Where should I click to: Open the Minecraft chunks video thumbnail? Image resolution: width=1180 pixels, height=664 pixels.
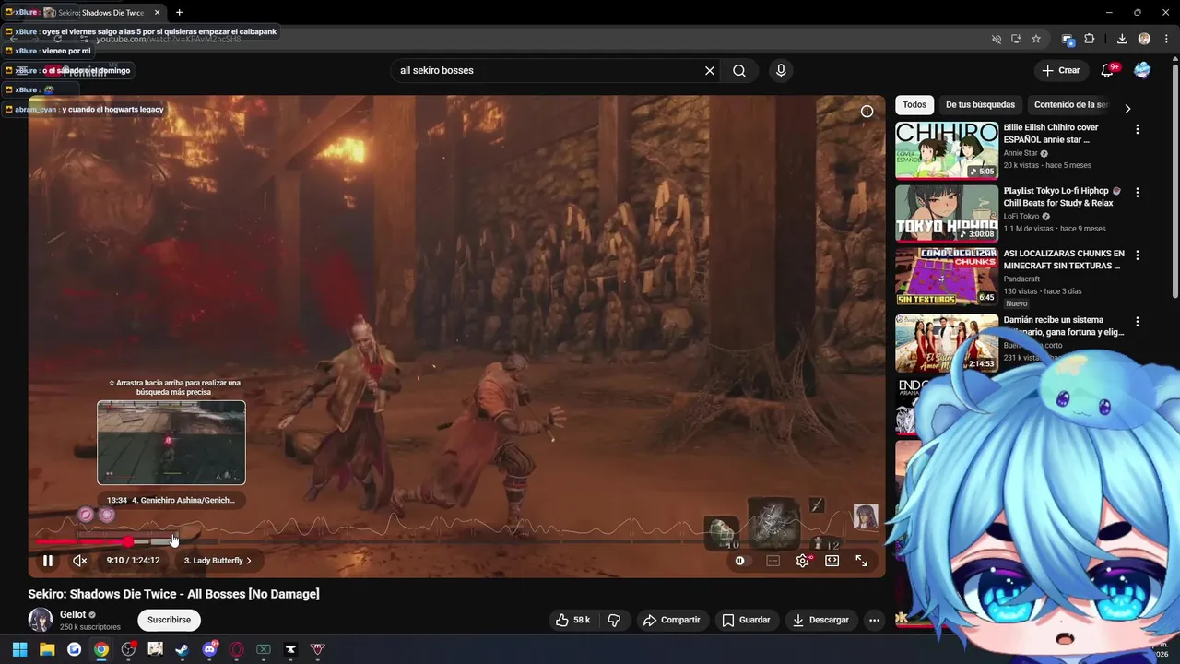pos(947,276)
